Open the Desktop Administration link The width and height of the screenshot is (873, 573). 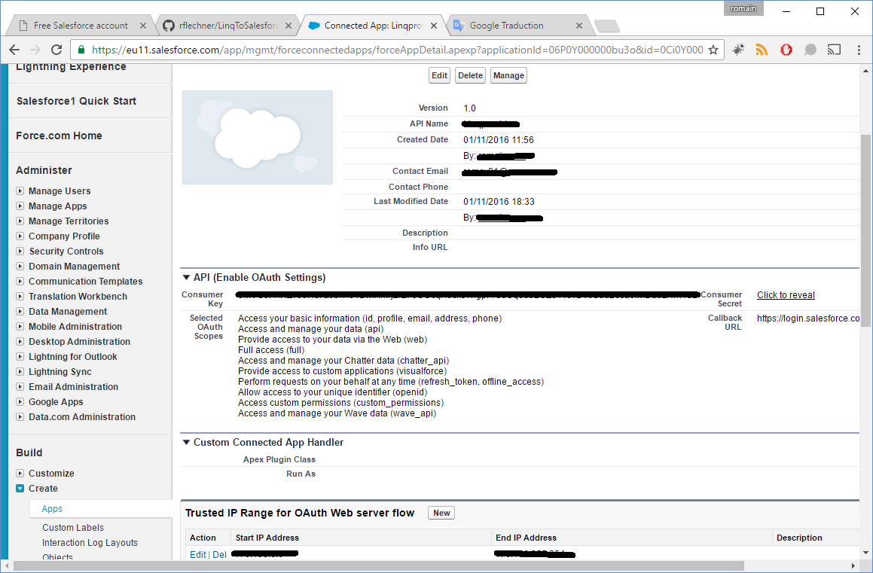coord(80,342)
